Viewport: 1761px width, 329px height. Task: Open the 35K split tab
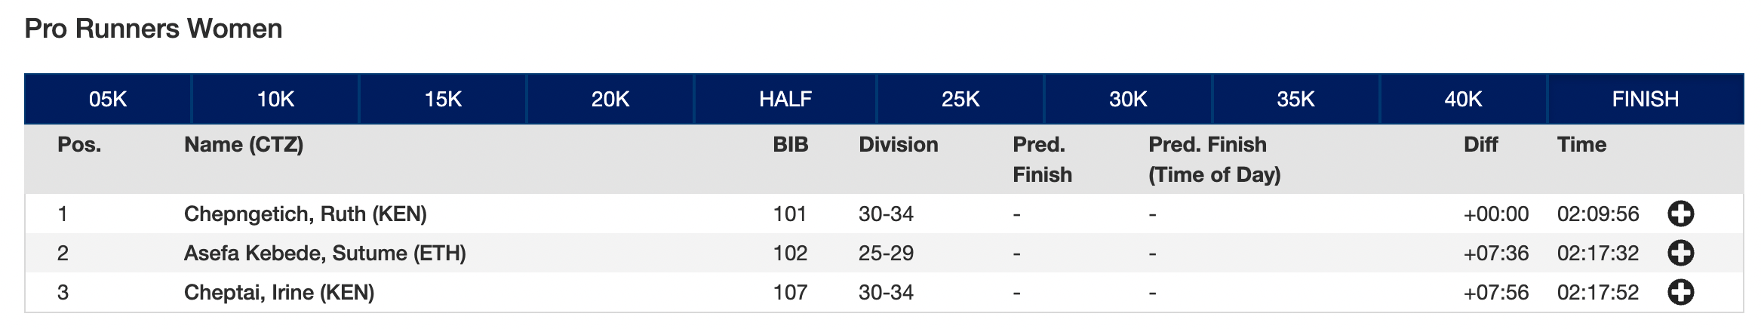point(1295,99)
